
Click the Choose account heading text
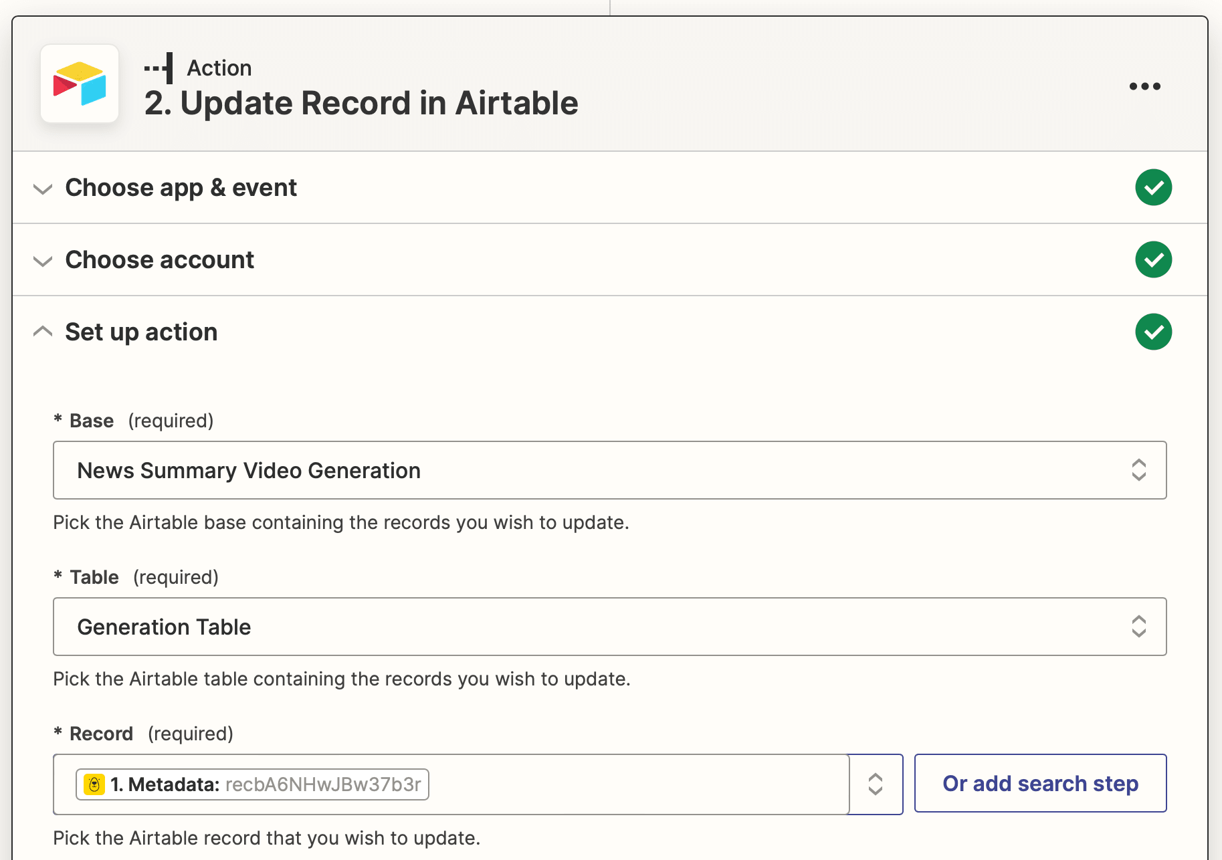click(159, 260)
